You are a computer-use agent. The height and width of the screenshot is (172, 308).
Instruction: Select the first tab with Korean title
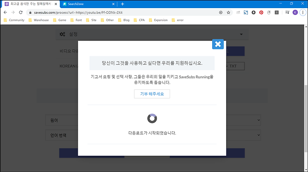click(30, 4)
